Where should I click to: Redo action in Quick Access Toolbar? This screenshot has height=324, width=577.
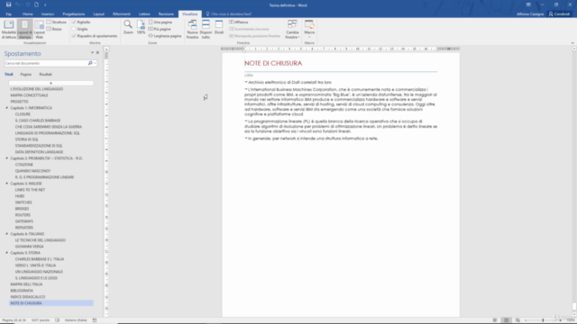[28, 4]
